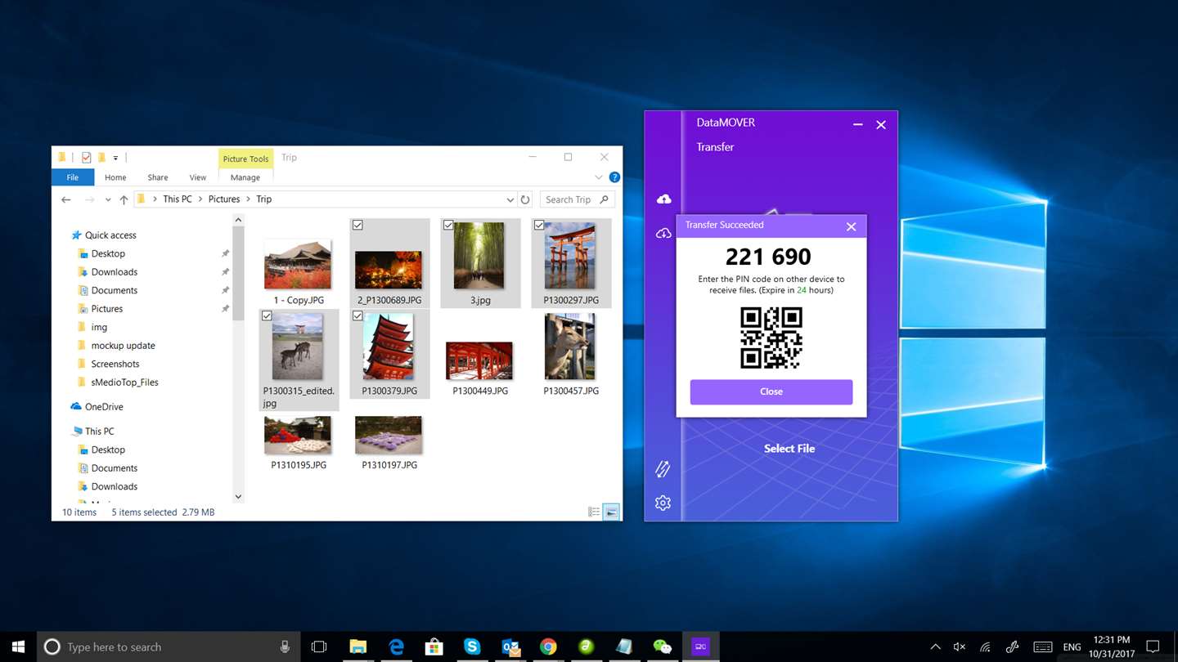Open the recent locations dropdown
The height and width of the screenshot is (662, 1178).
pyautogui.click(x=107, y=199)
